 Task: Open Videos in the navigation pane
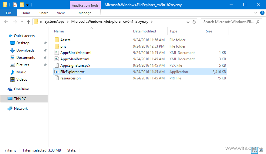pos(22,79)
